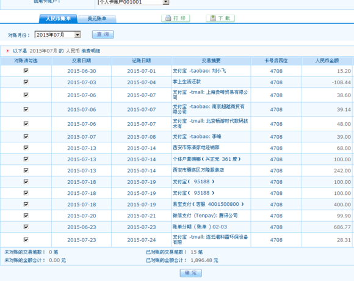Click the transaction date 2015-06-30
354x281 pixels.
[82, 71]
